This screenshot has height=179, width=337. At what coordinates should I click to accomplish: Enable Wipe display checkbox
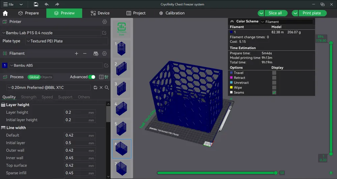click(274, 88)
